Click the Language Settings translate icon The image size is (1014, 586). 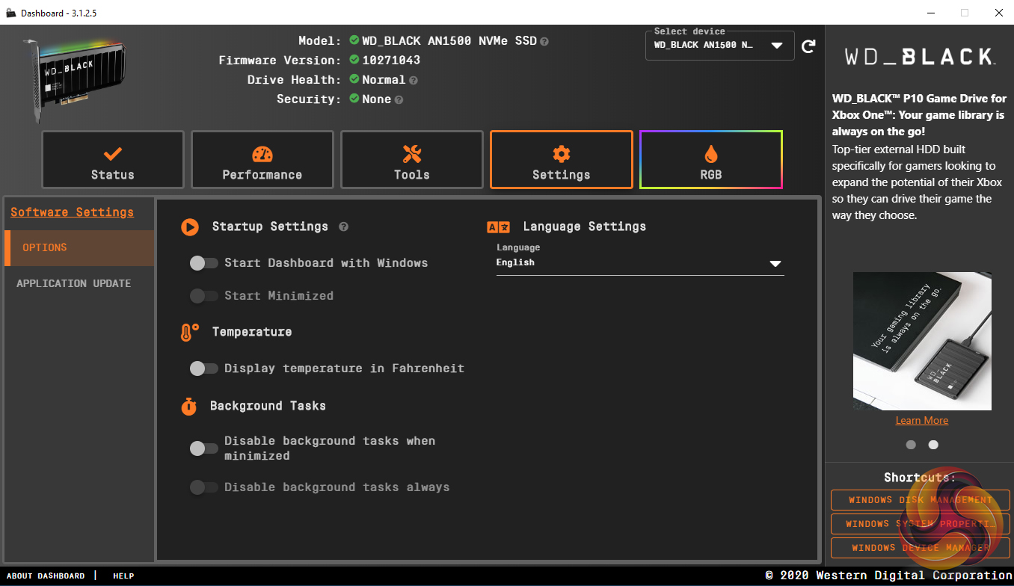pos(498,227)
